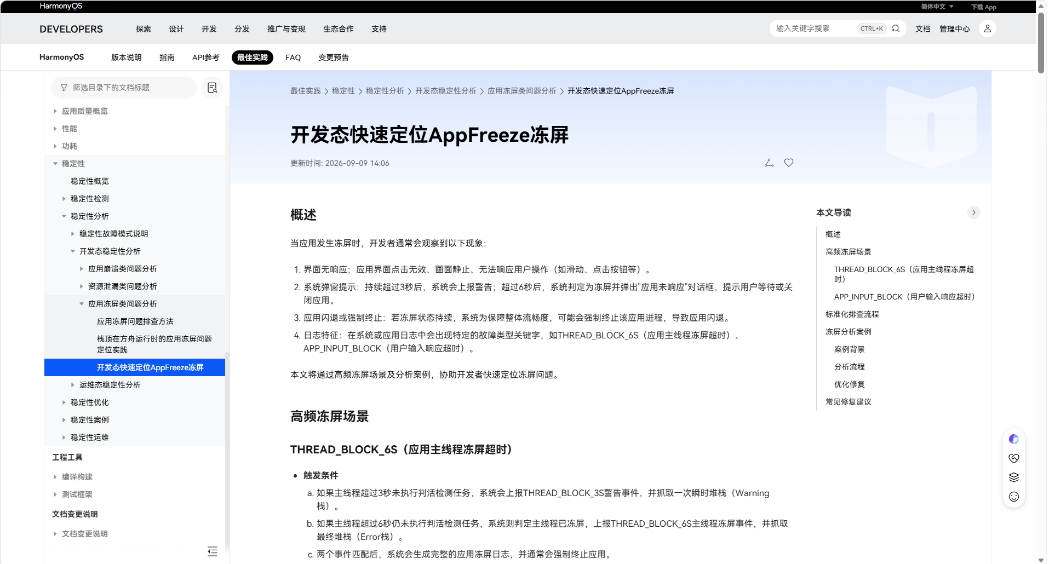Open the 简体中文 language dropdown

pyautogui.click(x=937, y=7)
